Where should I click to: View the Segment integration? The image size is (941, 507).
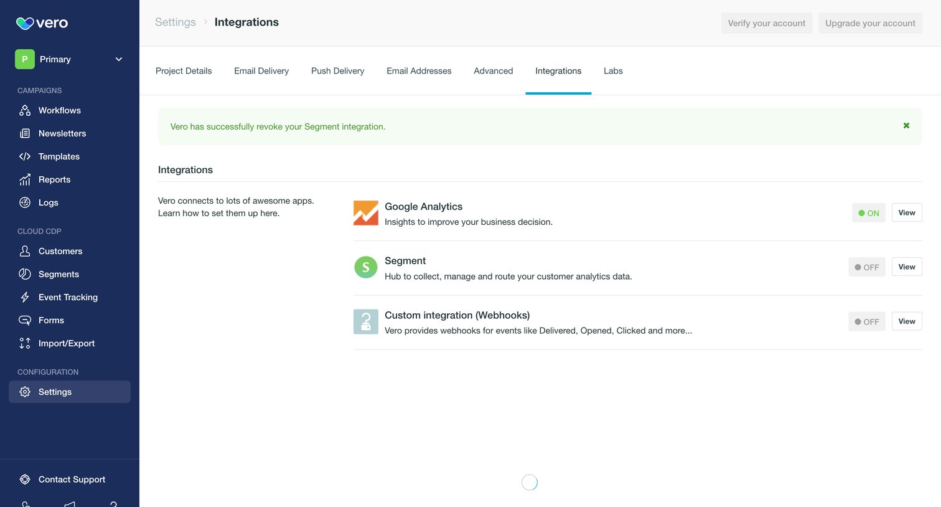click(907, 267)
